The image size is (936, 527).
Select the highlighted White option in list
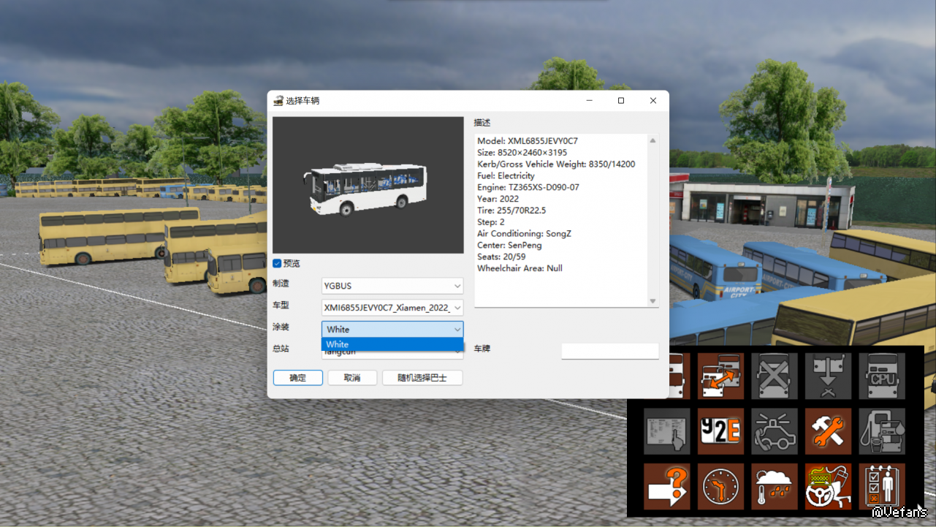click(392, 344)
